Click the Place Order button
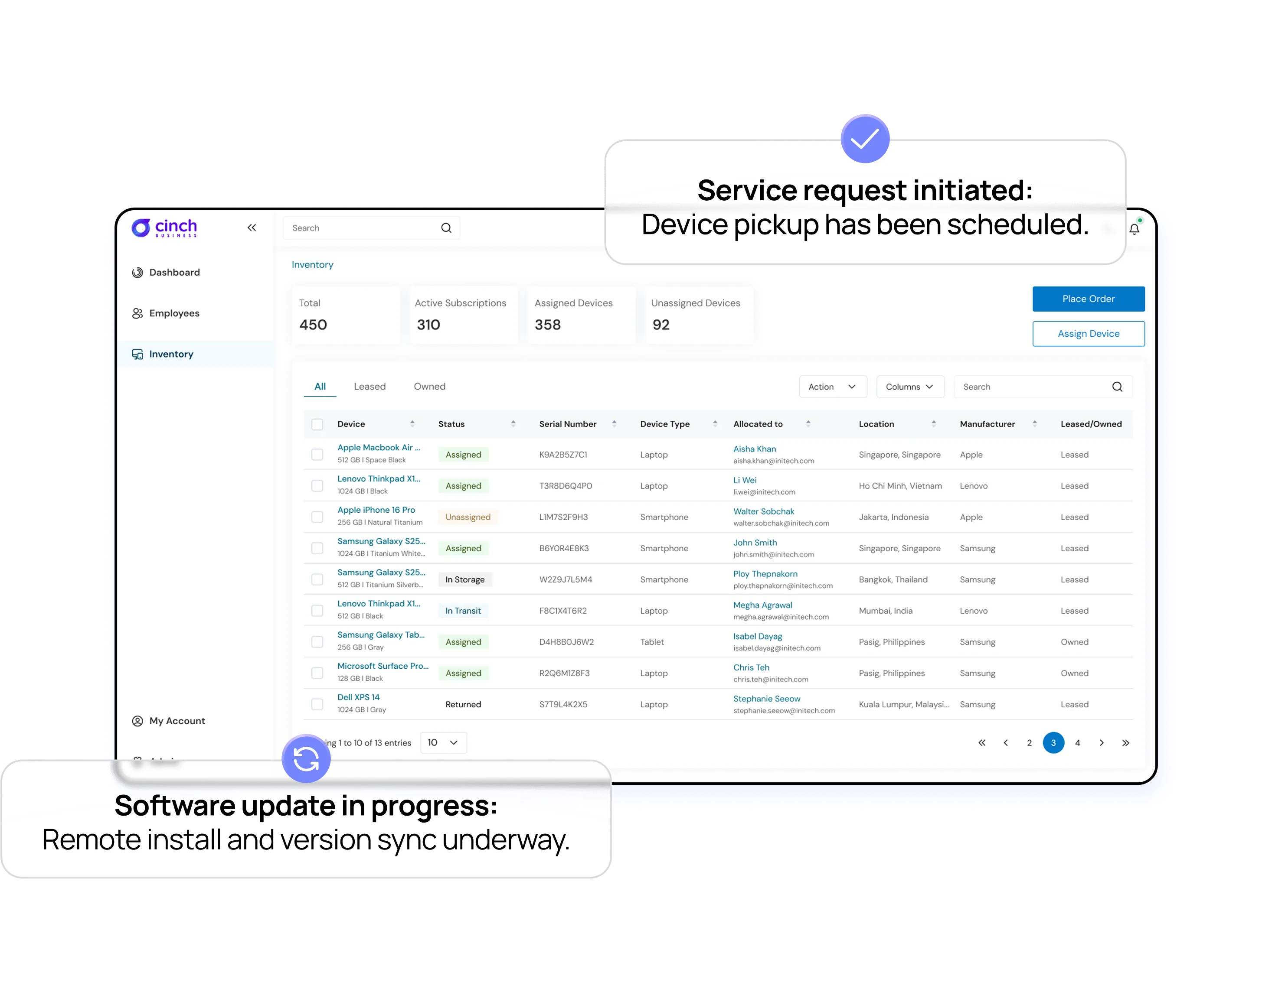This screenshot has height=989, width=1272. [1088, 299]
